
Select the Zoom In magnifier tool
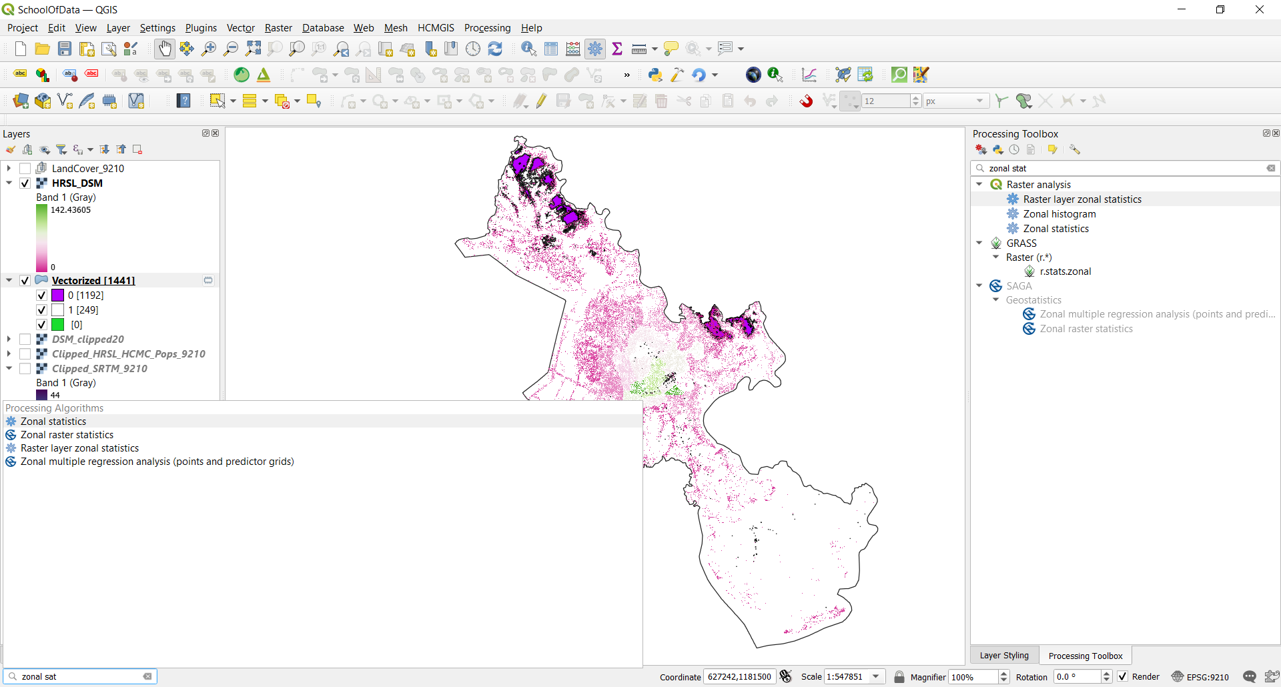[x=209, y=49]
